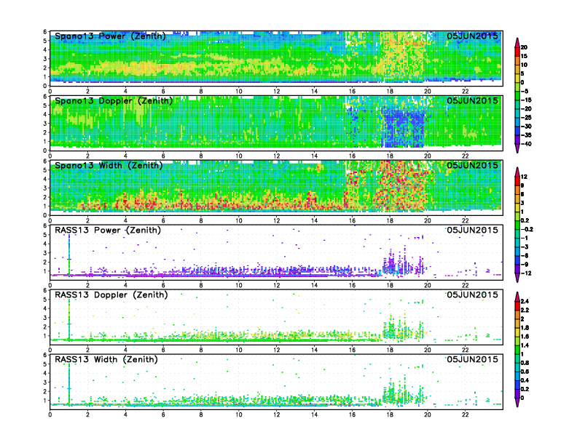Click the value 20 on the top colorbar
This screenshot has height=445, width=577.
click(x=524, y=47)
